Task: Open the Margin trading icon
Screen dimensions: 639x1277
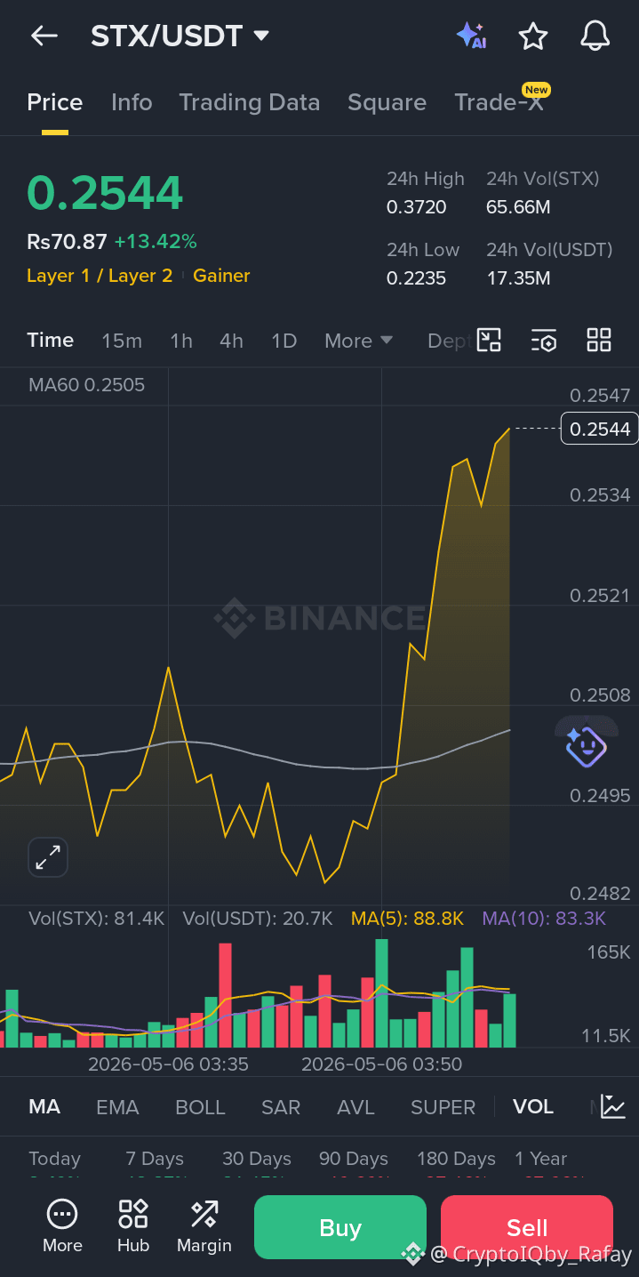Action: pyautogui.click(x=204, y=1226)
